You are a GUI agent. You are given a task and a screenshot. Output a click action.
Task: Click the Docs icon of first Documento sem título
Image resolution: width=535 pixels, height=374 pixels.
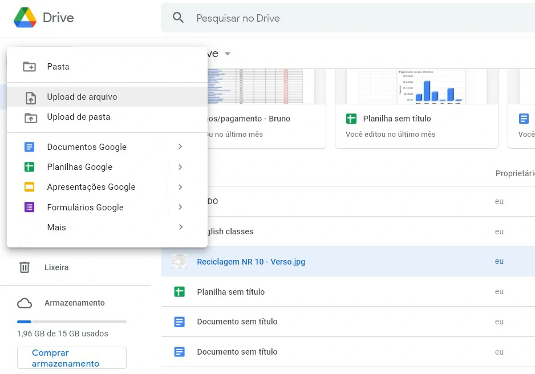tap(180, 322)
